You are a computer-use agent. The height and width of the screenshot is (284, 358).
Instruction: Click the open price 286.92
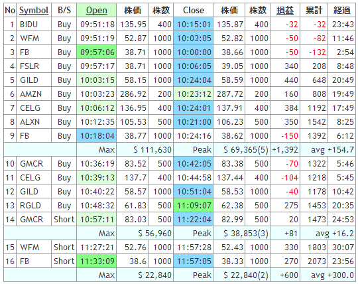(133, 94)
